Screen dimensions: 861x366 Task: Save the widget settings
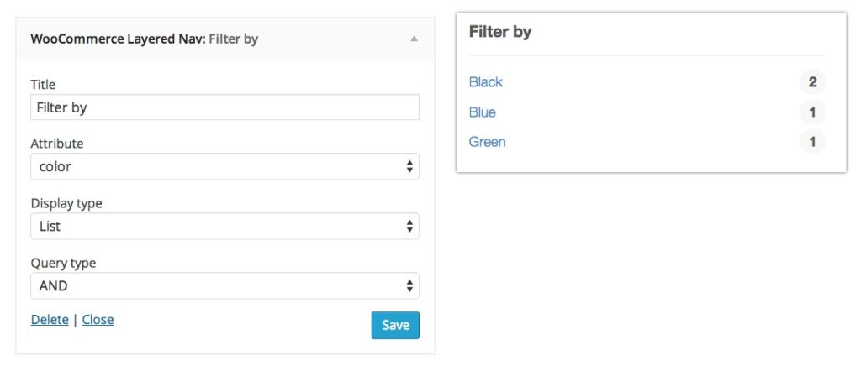point(395,325)
